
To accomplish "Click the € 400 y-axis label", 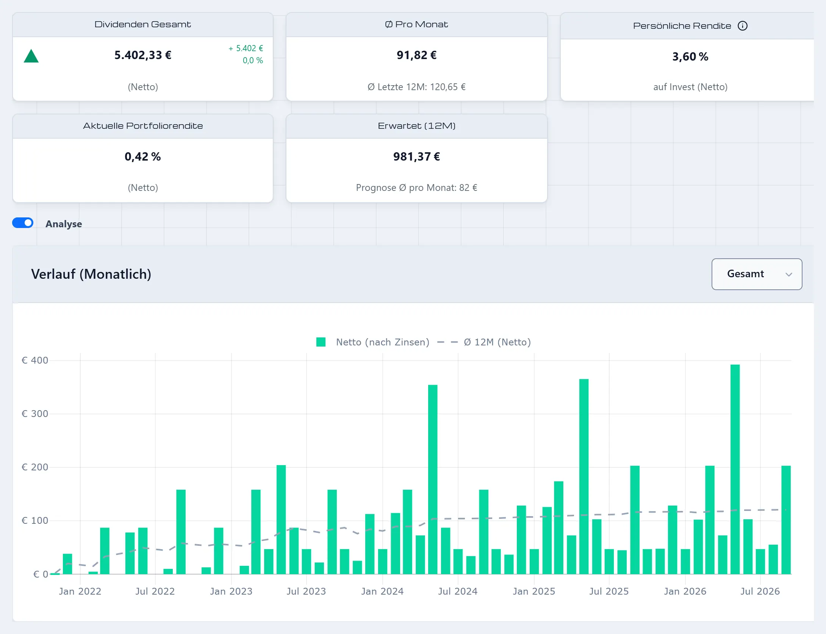I will click(x=35, y=360).
